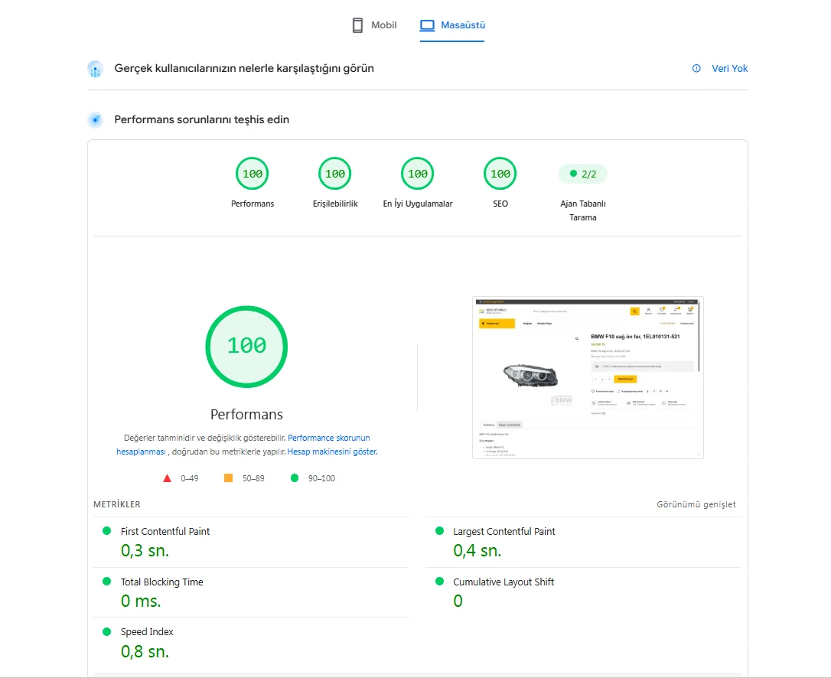Jump to Erişilebilirlik score gauge
The image size is (831, 678).
click(335, 174)
